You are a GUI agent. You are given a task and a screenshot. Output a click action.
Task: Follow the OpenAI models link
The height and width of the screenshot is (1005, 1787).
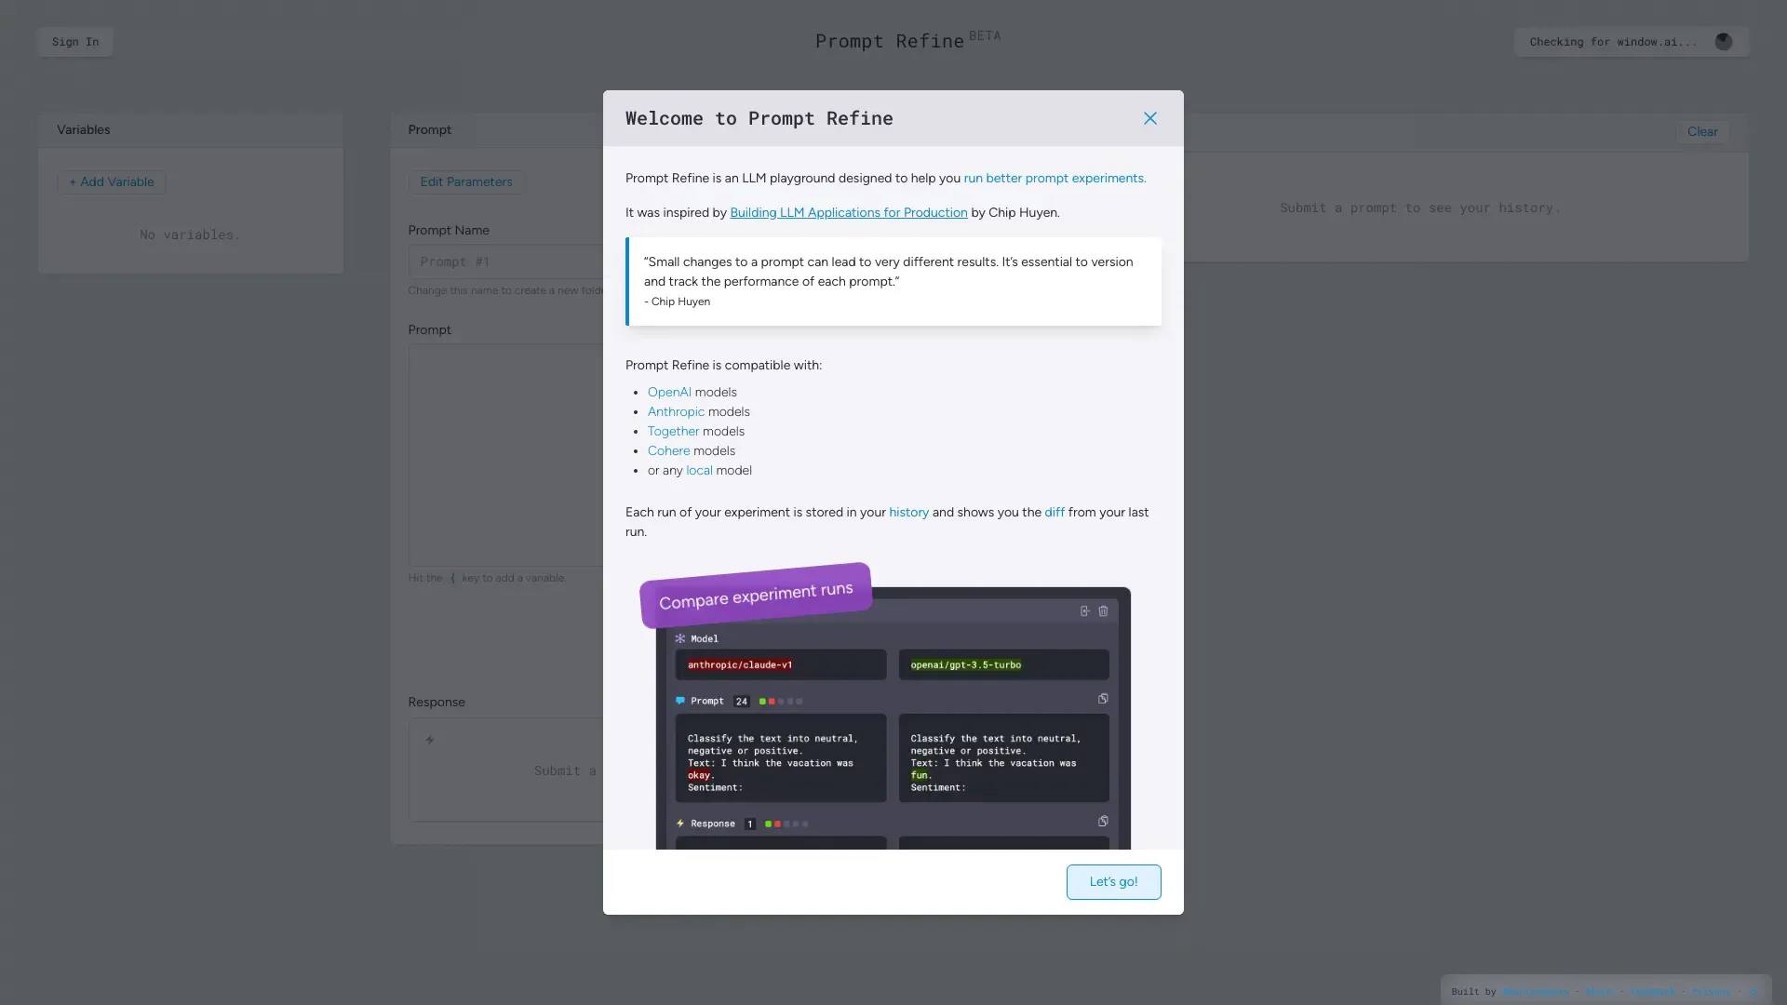669,392
